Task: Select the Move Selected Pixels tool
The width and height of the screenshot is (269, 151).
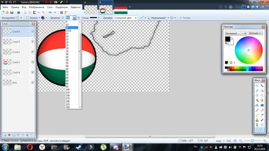Action: pyautogui.click(x=262, y=86)
